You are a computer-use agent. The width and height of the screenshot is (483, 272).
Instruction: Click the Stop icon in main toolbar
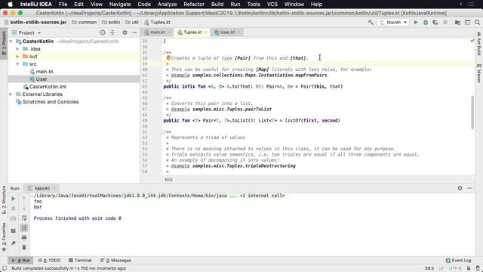point(445,22)
